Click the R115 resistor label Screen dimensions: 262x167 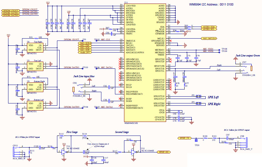(x=61, y=134)
